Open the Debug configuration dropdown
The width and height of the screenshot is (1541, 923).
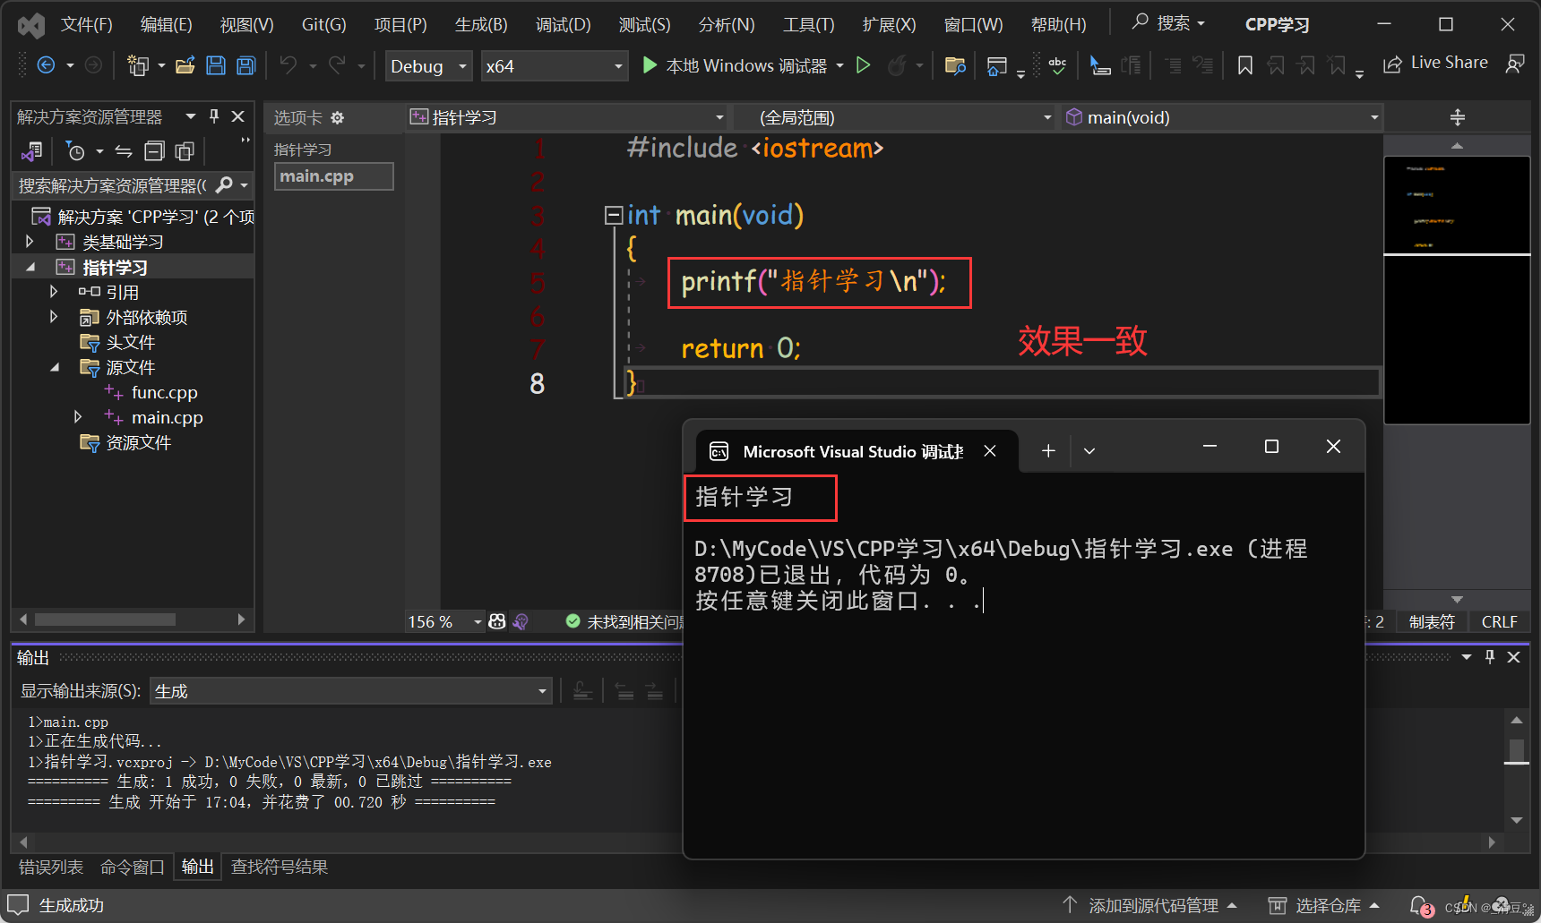(x=429, y=66)
